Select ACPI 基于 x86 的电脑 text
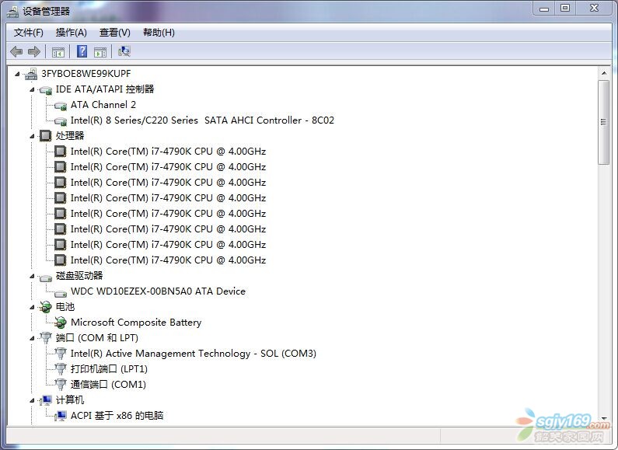This screenshot has width=618, height=450. pos(117,416)
